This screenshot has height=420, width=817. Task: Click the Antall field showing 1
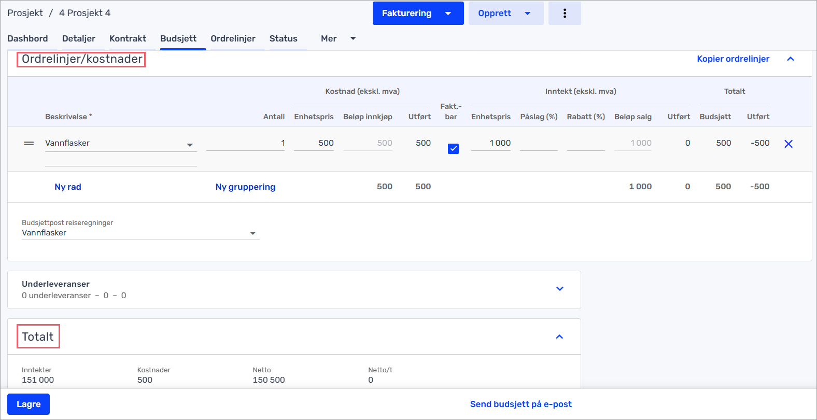coord(246,143)
